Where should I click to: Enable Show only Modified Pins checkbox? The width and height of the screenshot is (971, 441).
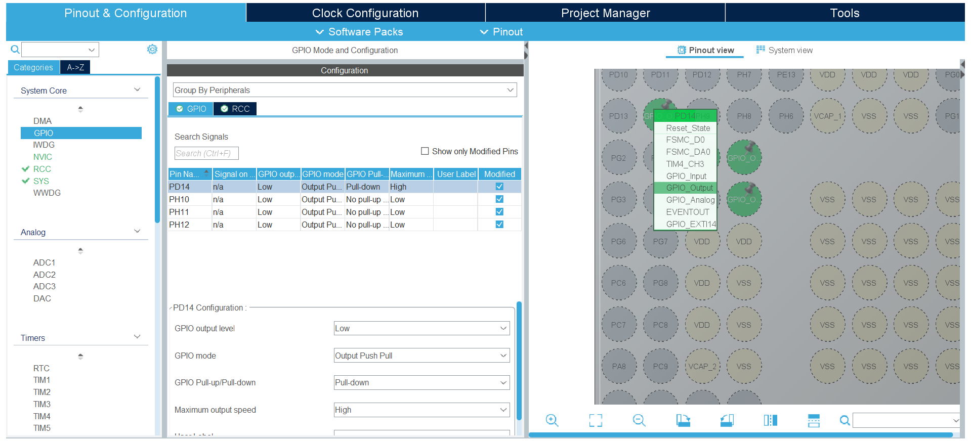click(425, 151)
